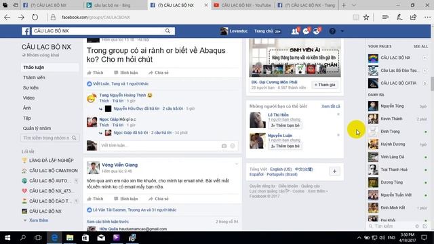Image resolution: width=434 pixels, height=244 pixels.
Task: Open emoji picker in comment box
Action: (x=233, y=146)
